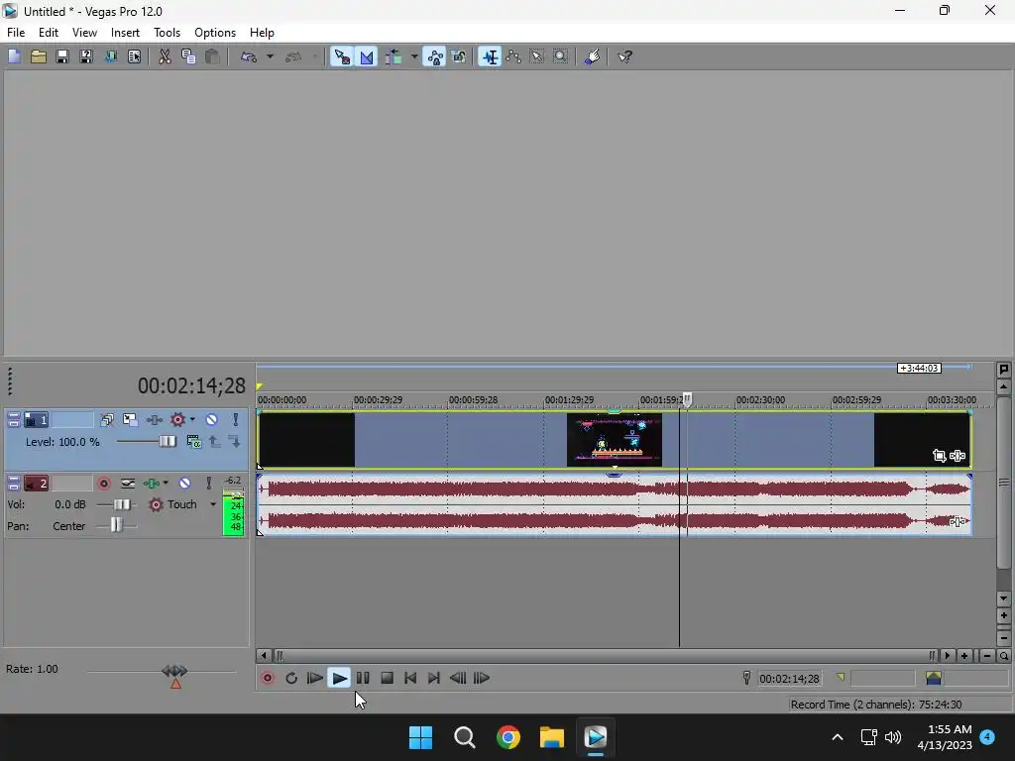Viewport: 1015px width, 761px height.
Task: Arm audio track 2 for record
Action: tap(103, 484)
